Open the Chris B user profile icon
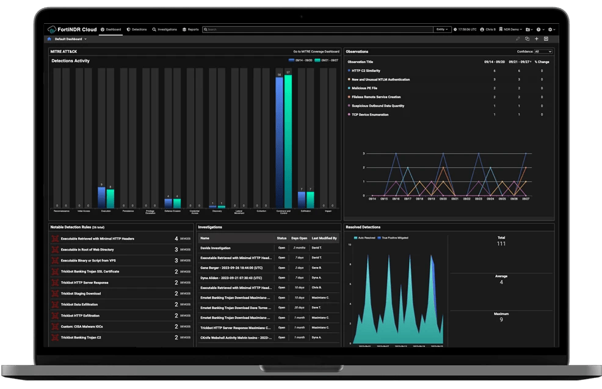This screenshot has width=602, height=389. (482, 29)
